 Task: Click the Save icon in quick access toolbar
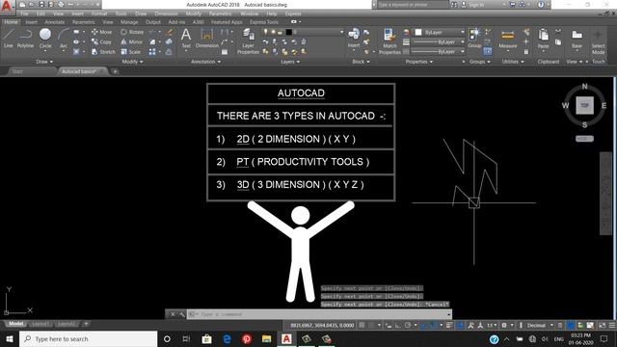click(41, 5)
